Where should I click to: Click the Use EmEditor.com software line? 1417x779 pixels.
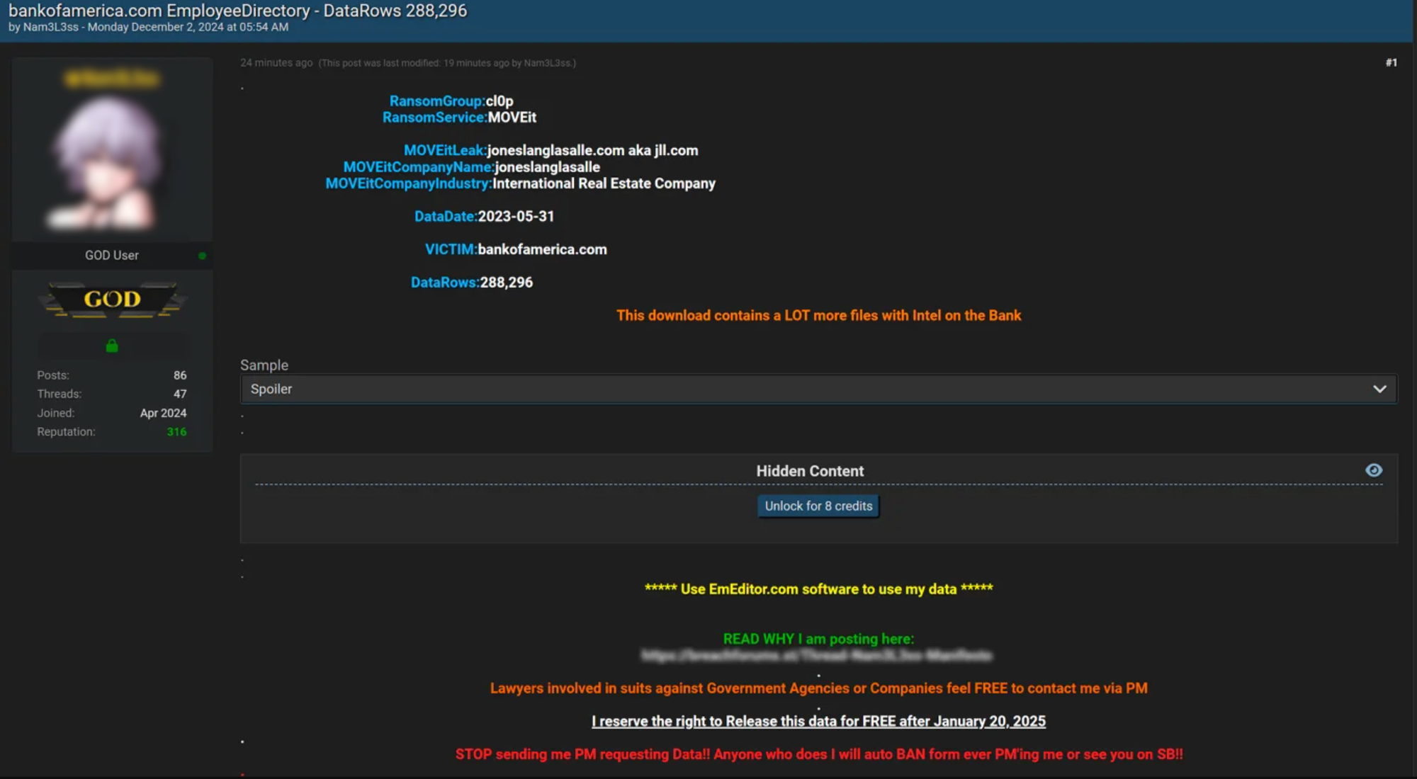click(x=818, y=589)
